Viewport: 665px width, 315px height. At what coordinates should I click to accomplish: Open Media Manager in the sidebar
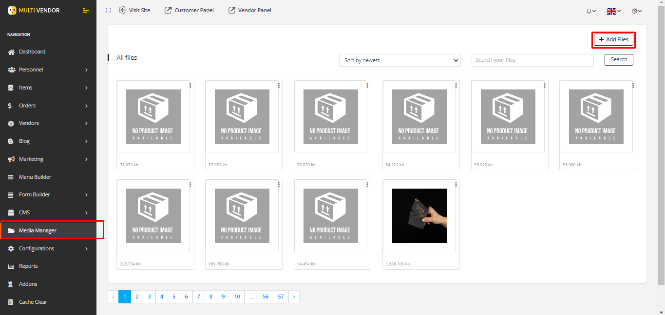[x=38, y=230]
